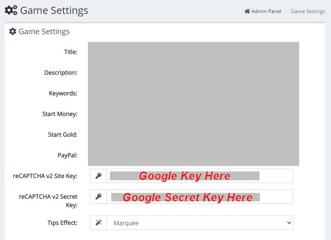Click magic wand icon beside Tips Effect
Viewport: 331px width, 240px height.
(x=98, y=223)
